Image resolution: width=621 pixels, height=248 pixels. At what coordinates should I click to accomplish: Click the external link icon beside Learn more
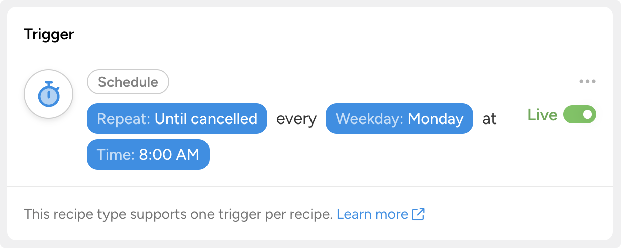[x=418, y=214]
